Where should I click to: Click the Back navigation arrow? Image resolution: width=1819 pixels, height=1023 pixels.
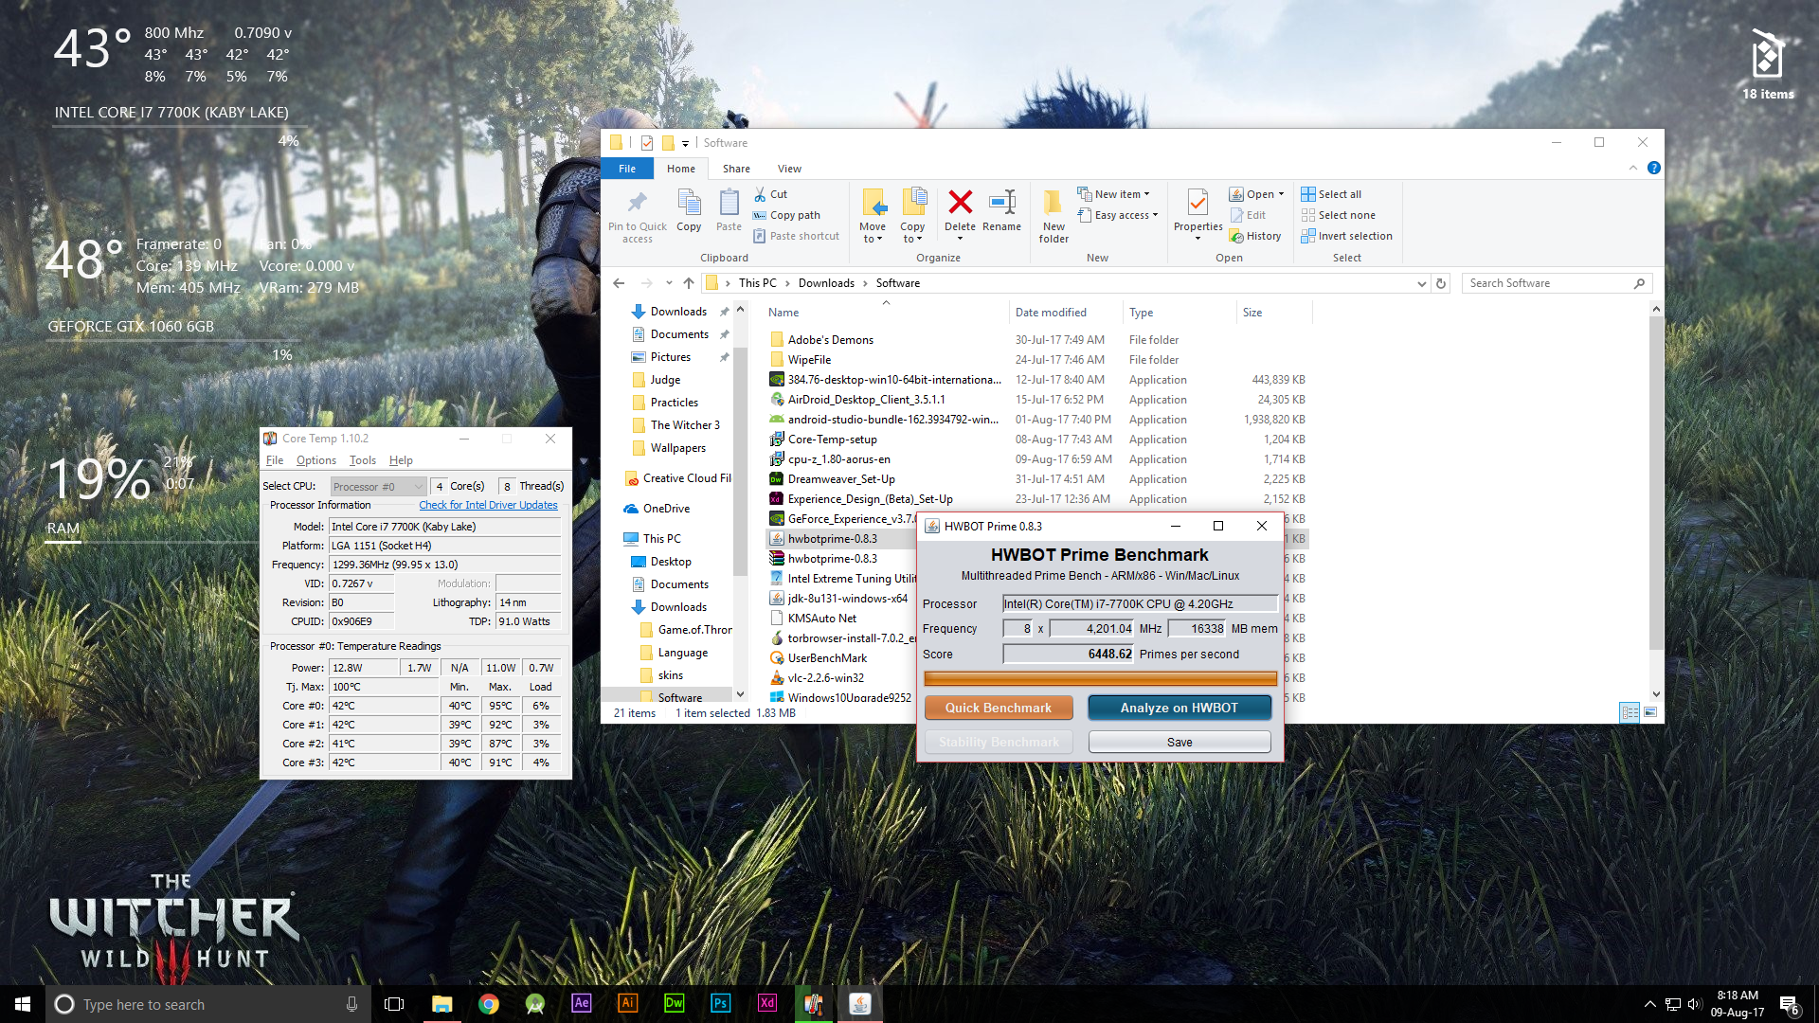(x=619, y=283)
